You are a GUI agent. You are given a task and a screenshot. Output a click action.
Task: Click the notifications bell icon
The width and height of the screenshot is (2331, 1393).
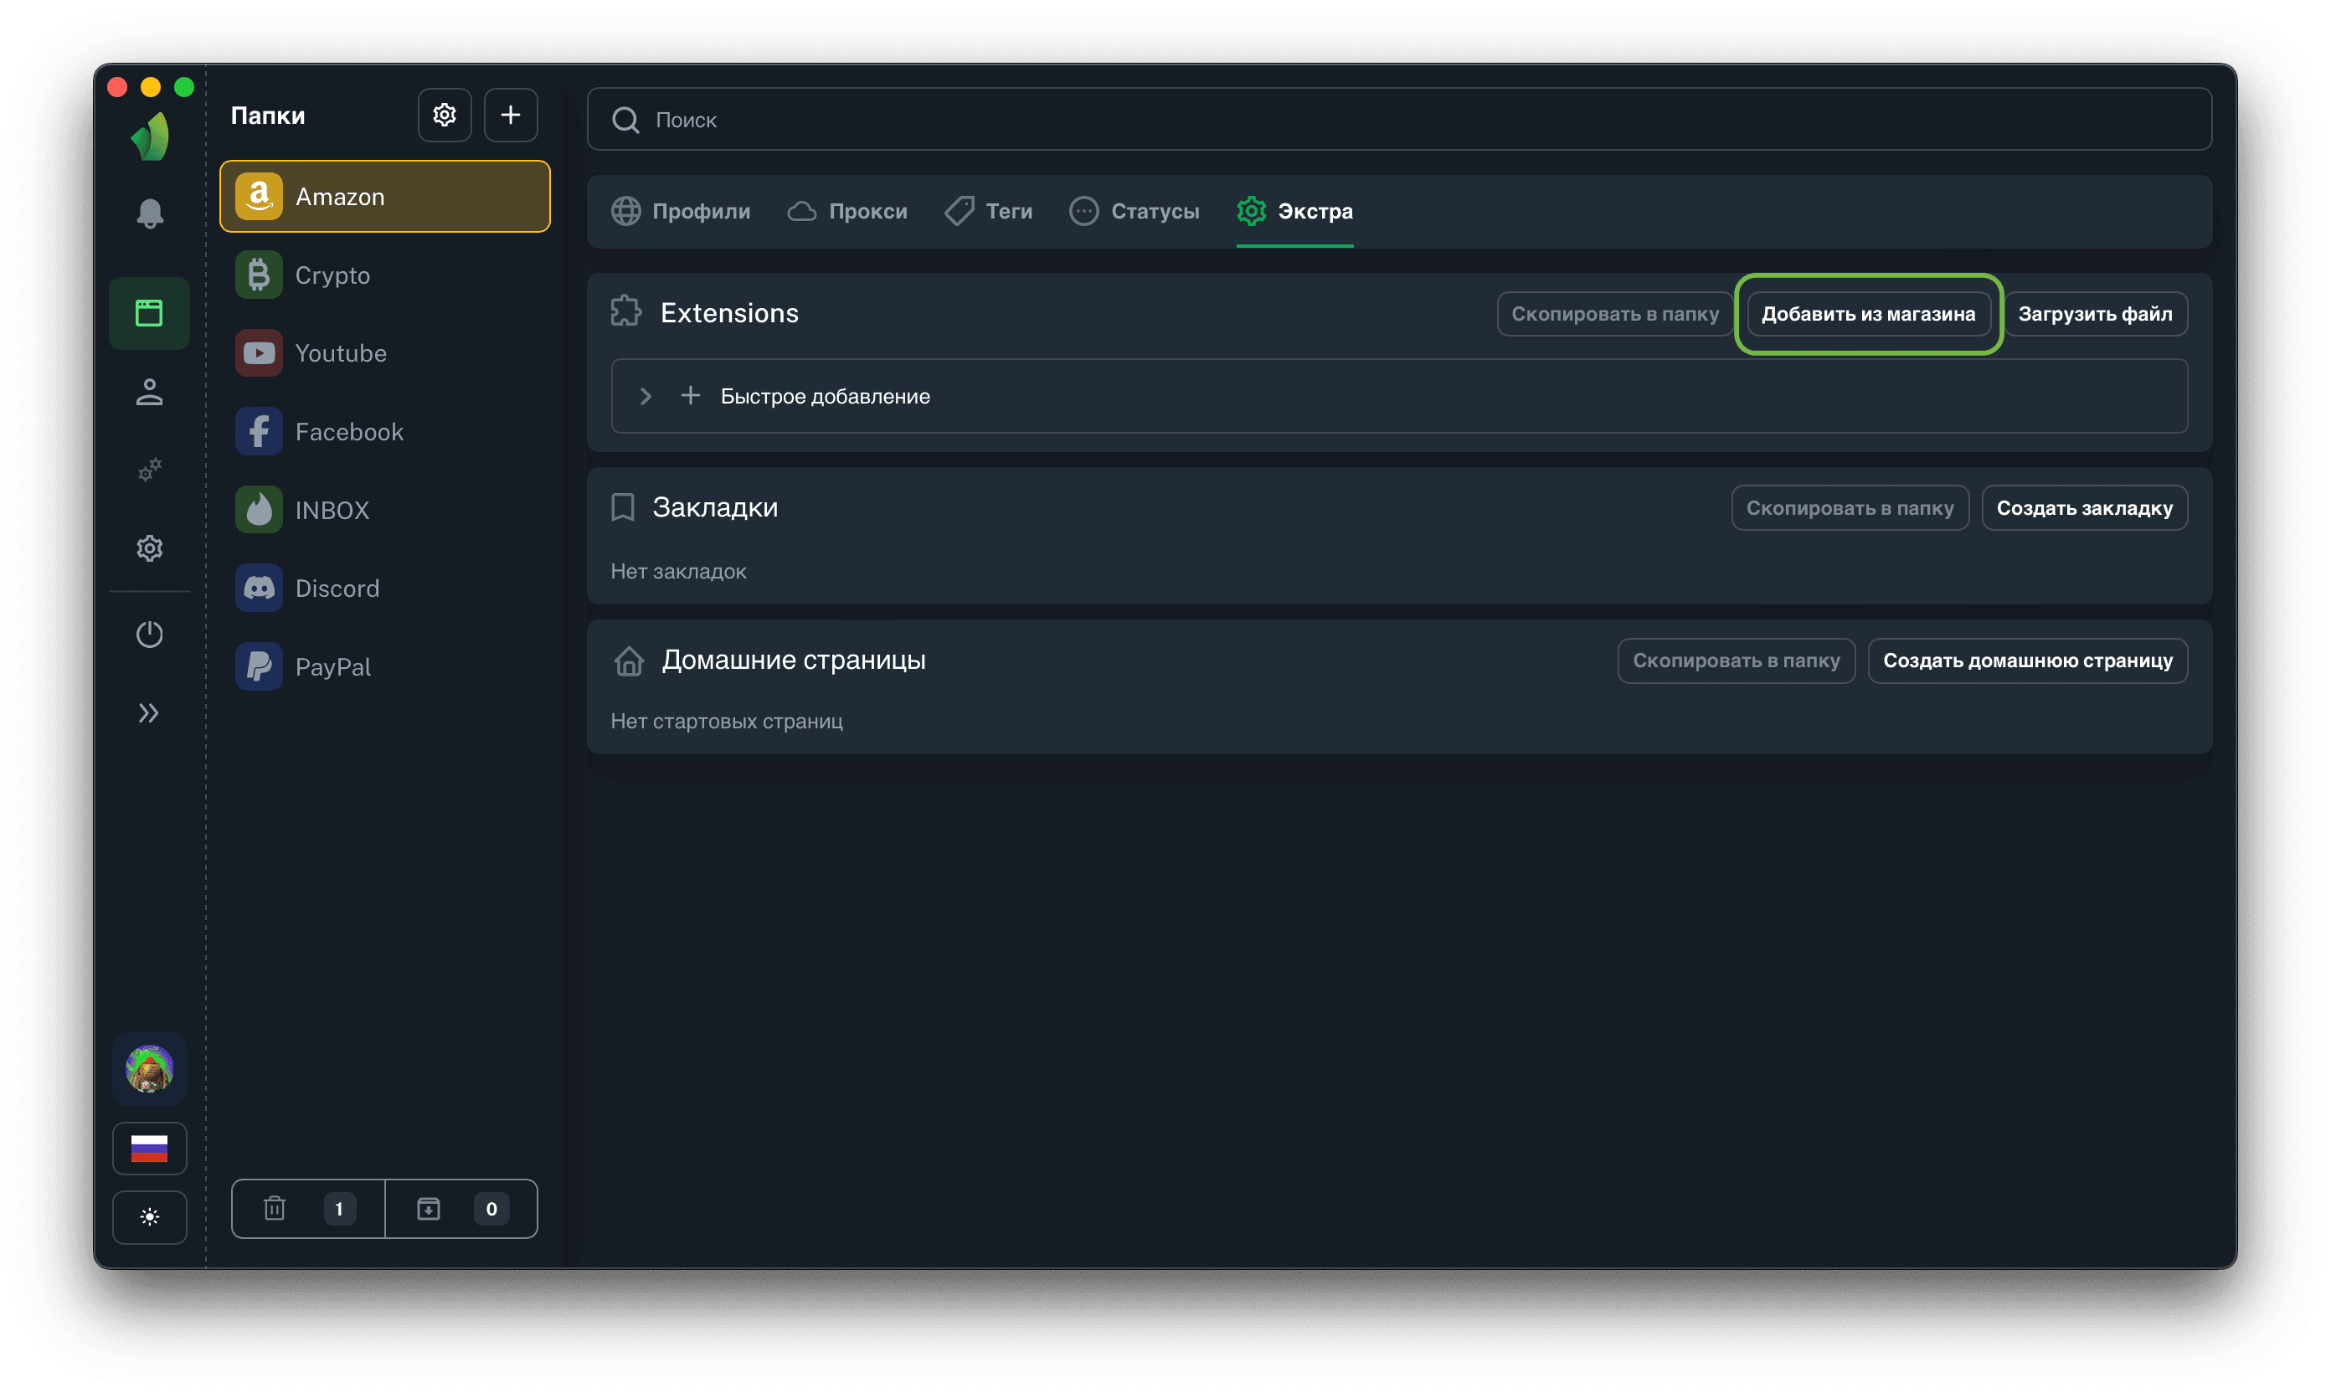coord(149,214)
